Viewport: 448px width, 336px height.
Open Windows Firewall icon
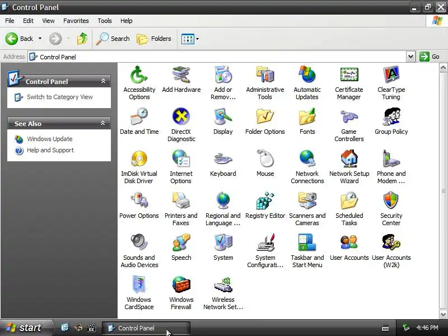click(181, 293)
